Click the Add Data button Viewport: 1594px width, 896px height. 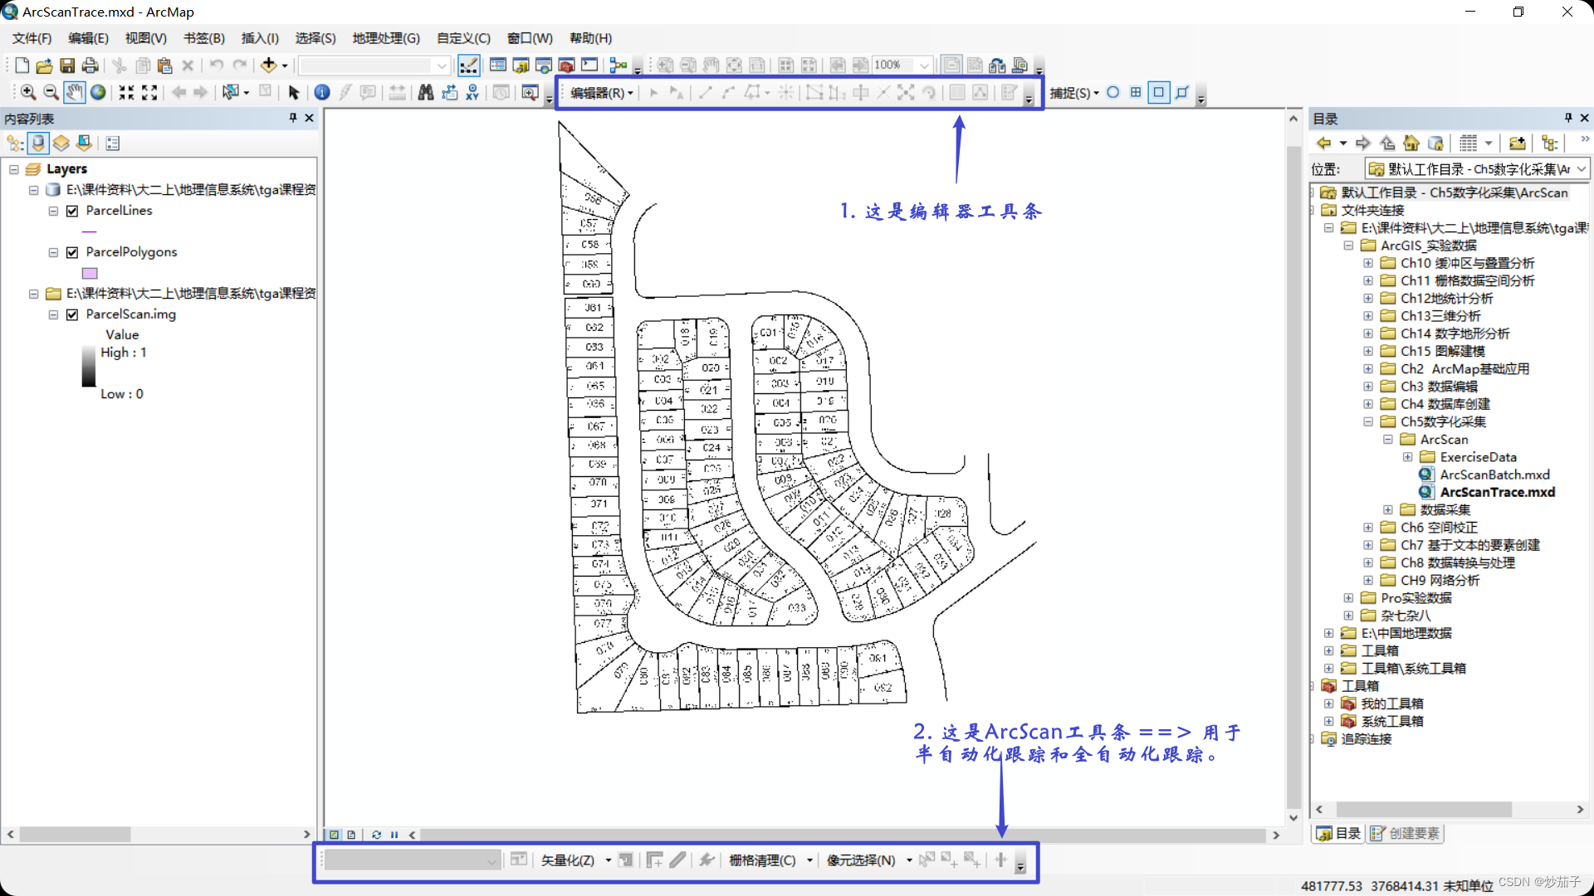268,66
